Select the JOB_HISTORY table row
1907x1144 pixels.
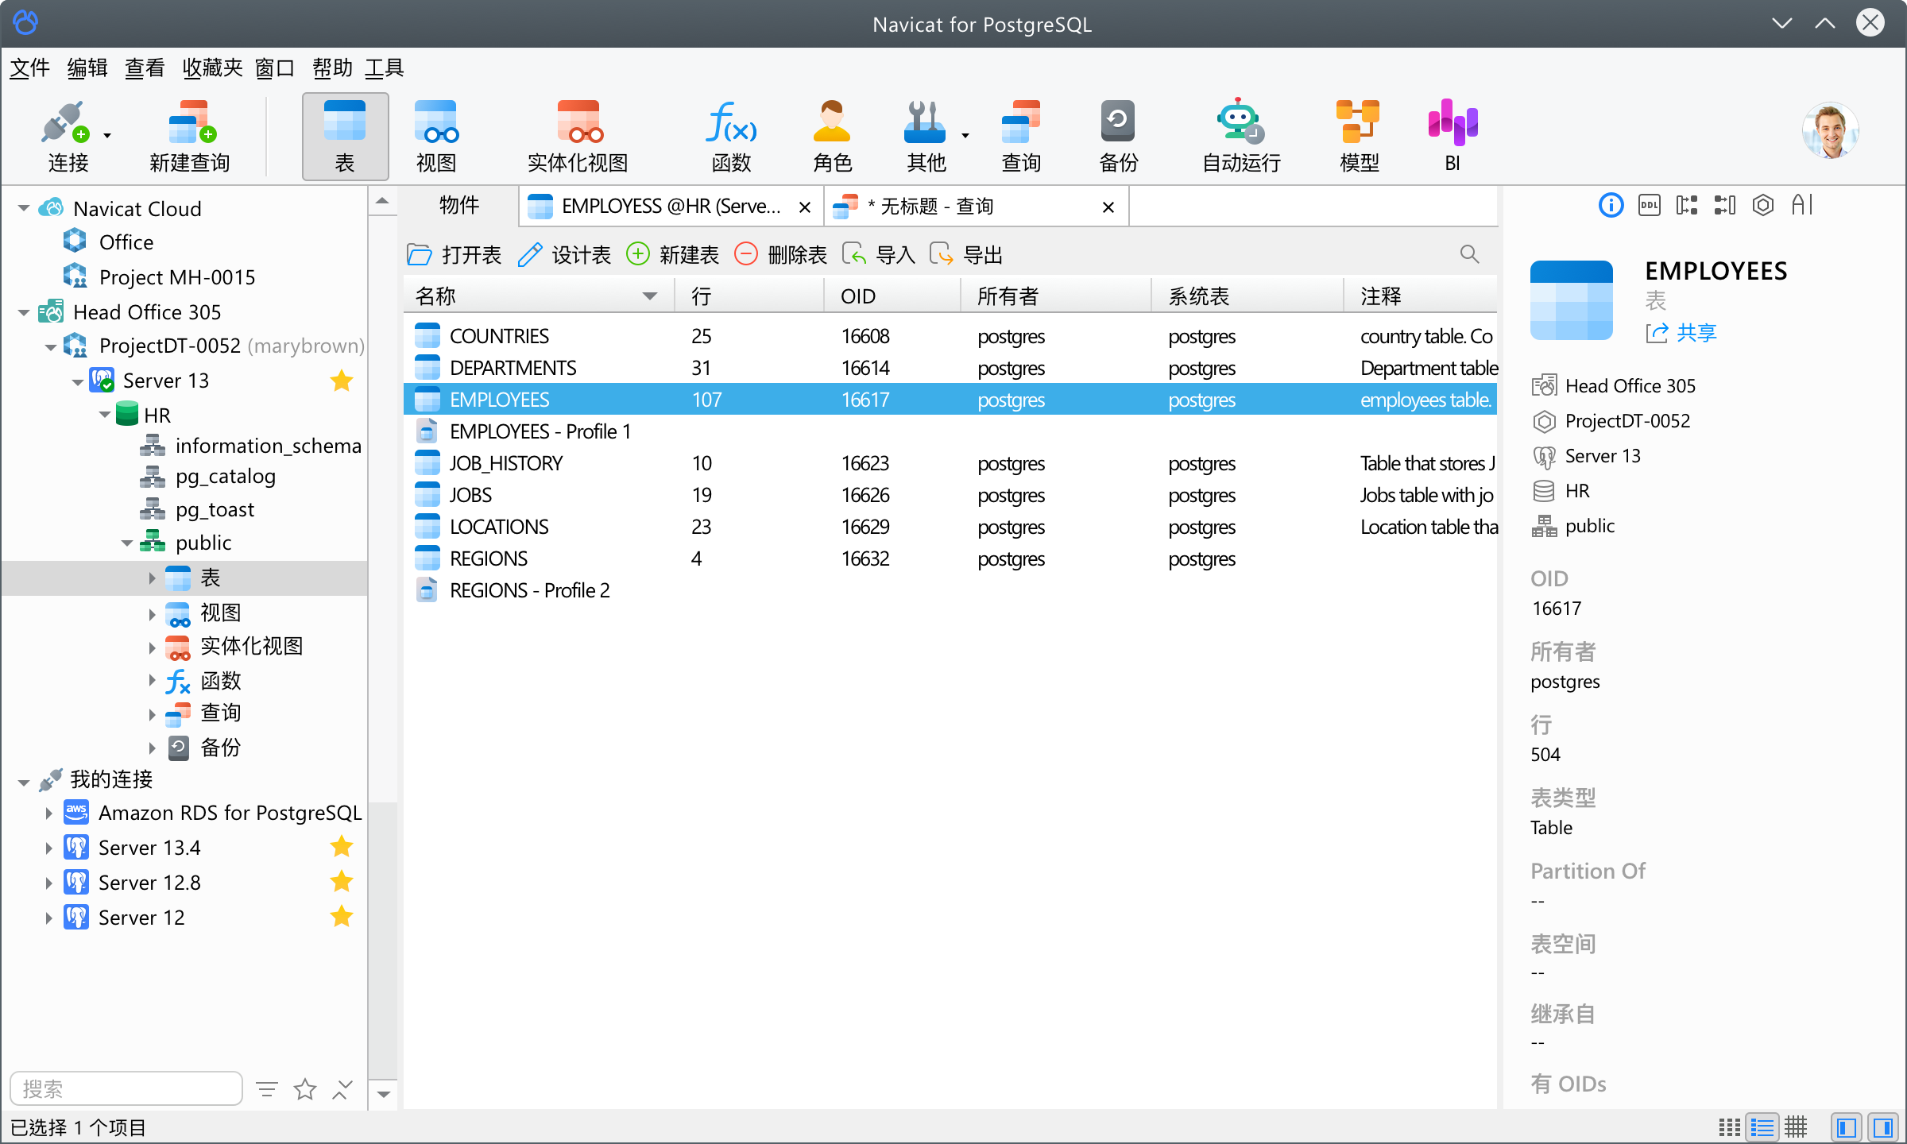pos(950,463)
